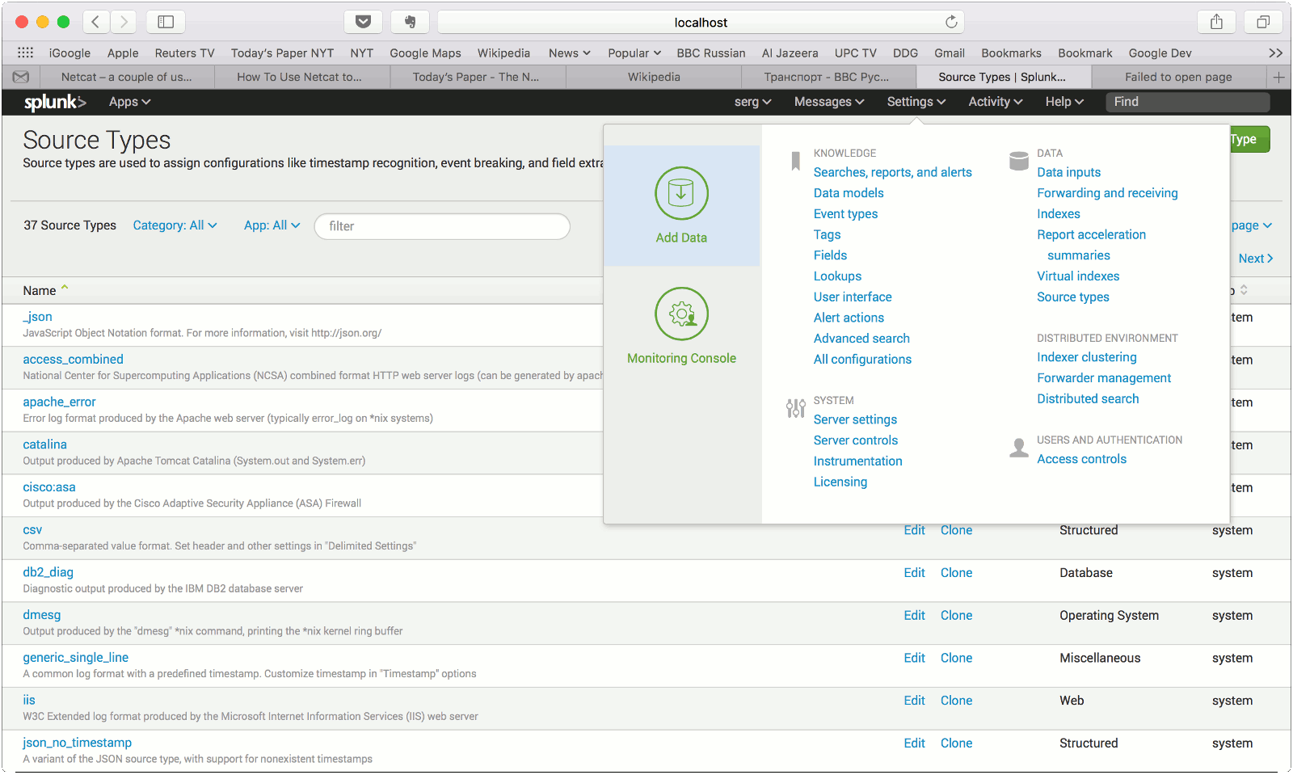Toggle Safari sidebar button
The width and height of the screenshot is (1293, 775).
click(x=166, y=22)
